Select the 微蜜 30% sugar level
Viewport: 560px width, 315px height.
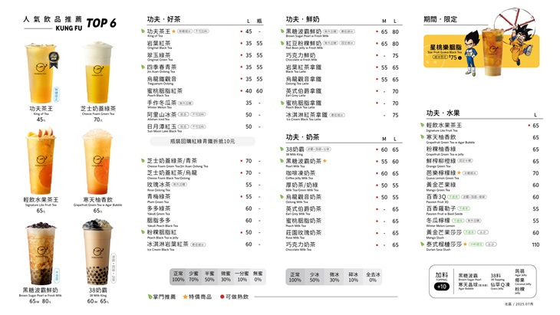(x=226, y=277)
